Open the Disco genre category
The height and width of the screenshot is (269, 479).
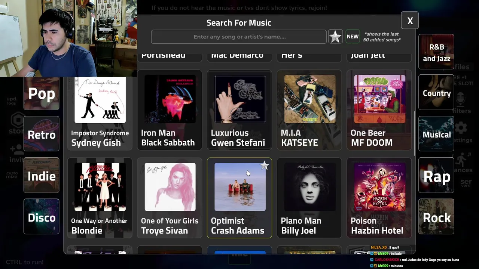click(42, 217)
